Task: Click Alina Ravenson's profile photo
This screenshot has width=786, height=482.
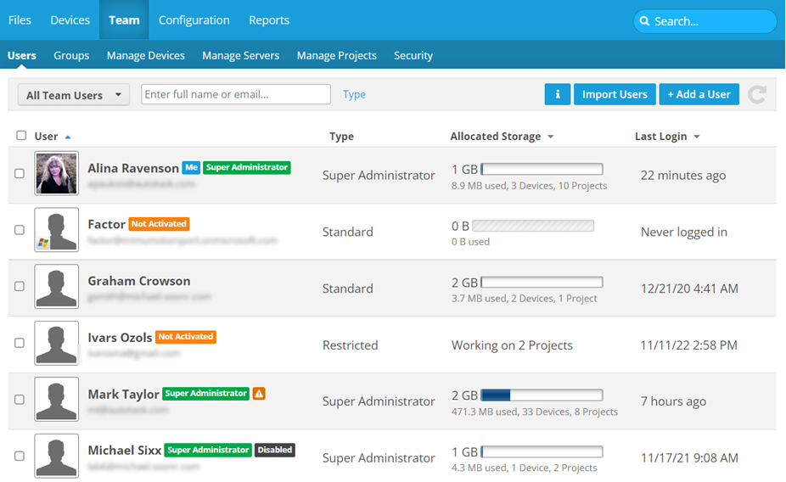Action: click(x=57, y=174)
